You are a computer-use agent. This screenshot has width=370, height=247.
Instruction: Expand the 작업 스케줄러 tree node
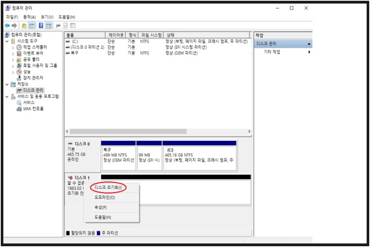13,48
